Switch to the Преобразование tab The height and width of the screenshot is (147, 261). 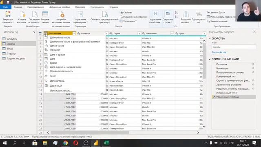[35, 7]
